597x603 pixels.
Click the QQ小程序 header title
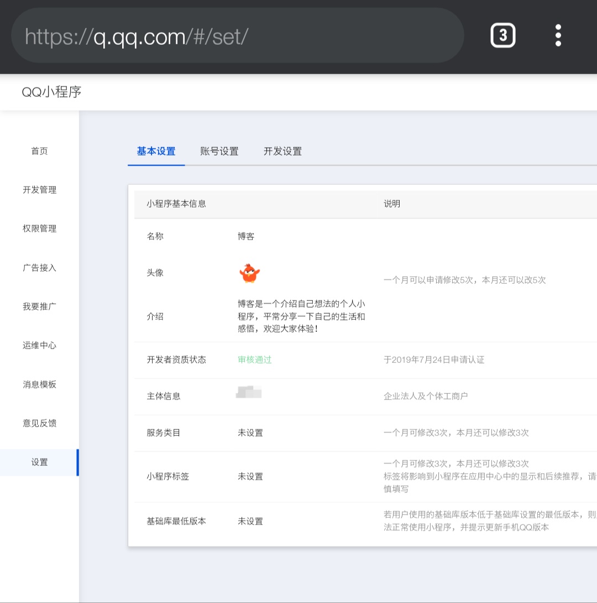pos(51,92)
